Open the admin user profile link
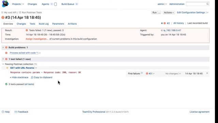This screenshot has height=123, width=218. point(161,4)
